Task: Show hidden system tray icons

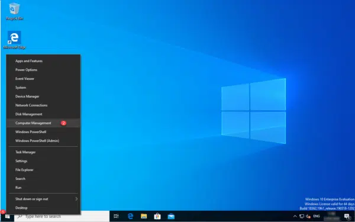Action: pos(295,216)
